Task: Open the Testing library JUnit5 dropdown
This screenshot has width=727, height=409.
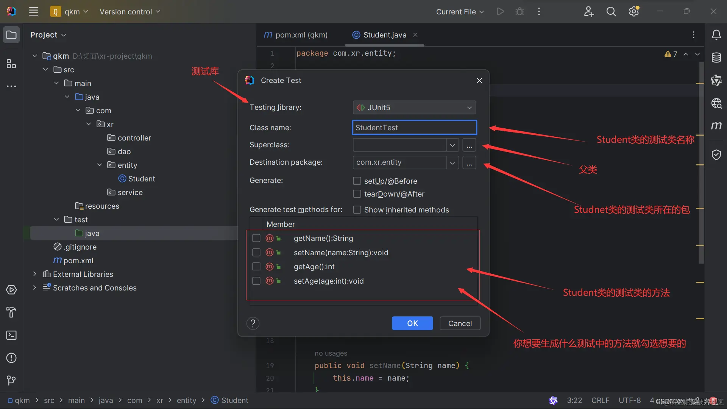Action: click(x=414, y=108)
